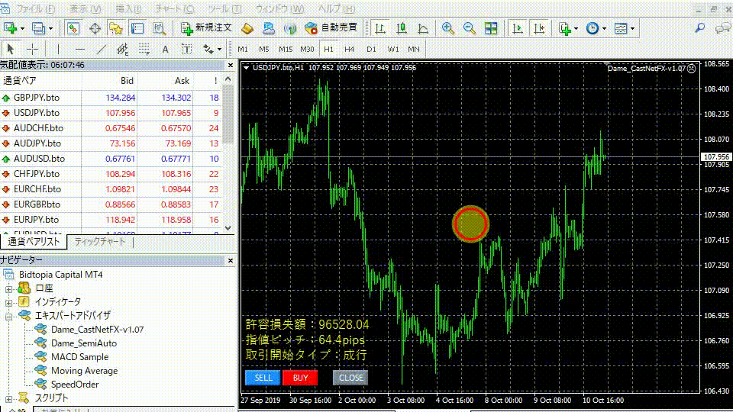Click the search magnifier icon
Screen dimensions: 733x412
coord(700,28)
